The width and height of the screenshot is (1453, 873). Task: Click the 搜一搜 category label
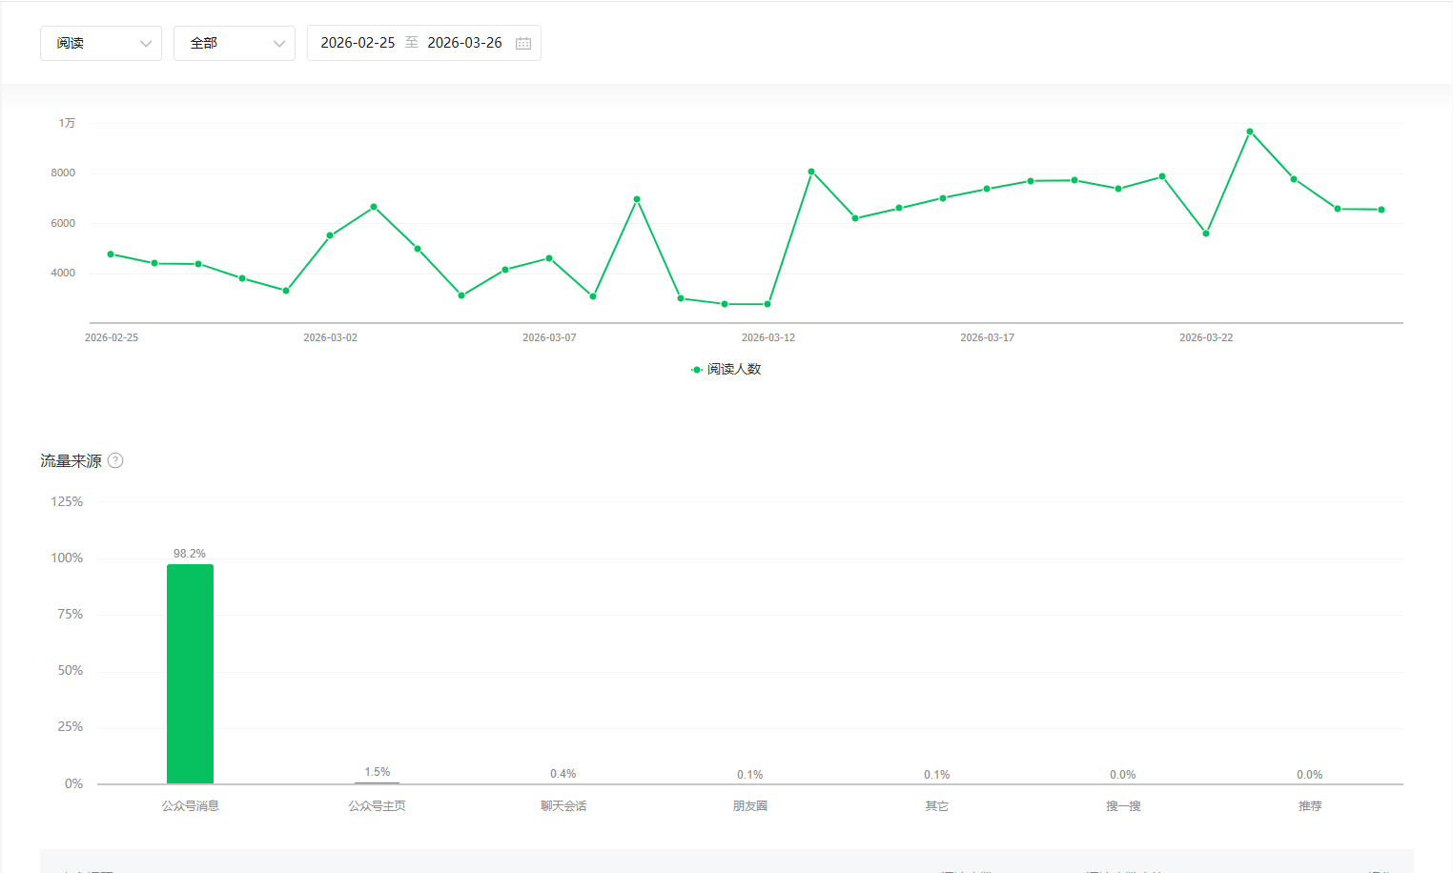[1123, 805]
